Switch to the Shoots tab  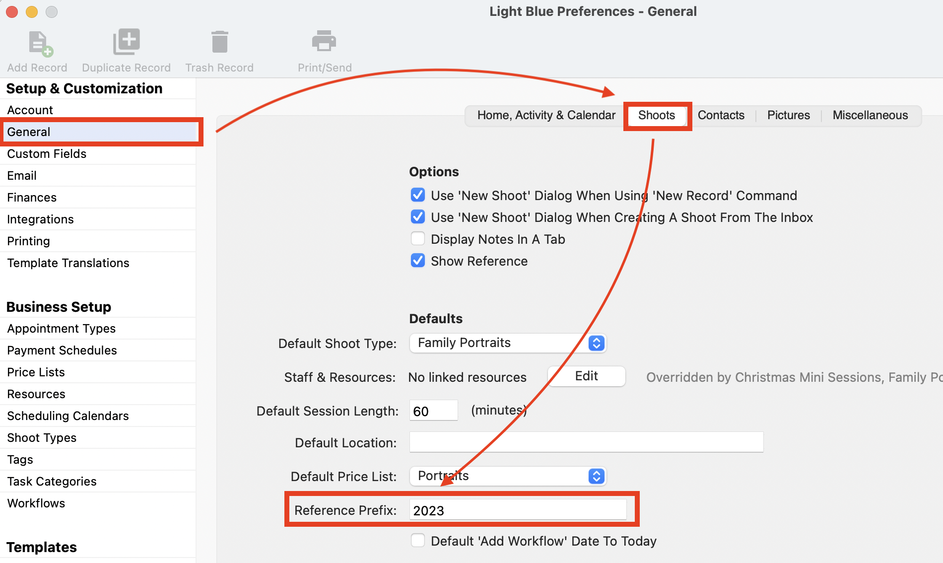point(656,115)
